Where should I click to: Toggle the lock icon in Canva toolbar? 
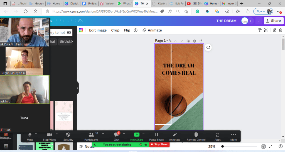[275, 30]
